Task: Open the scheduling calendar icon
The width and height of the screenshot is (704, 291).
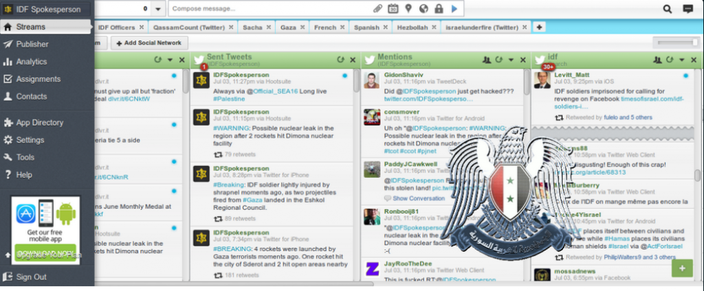Action: [393, 8]
